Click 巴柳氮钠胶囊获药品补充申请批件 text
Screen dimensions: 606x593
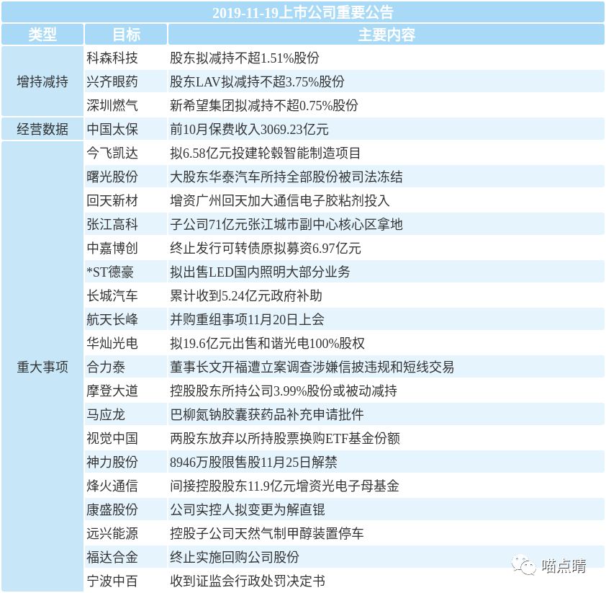[267, 415]
